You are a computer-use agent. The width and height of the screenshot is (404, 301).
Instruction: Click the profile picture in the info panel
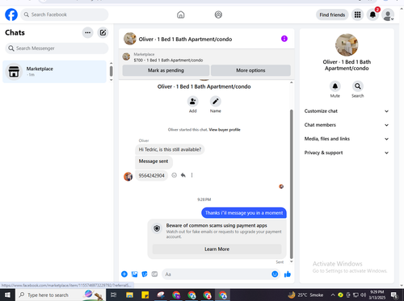click(x=347, y=45)
